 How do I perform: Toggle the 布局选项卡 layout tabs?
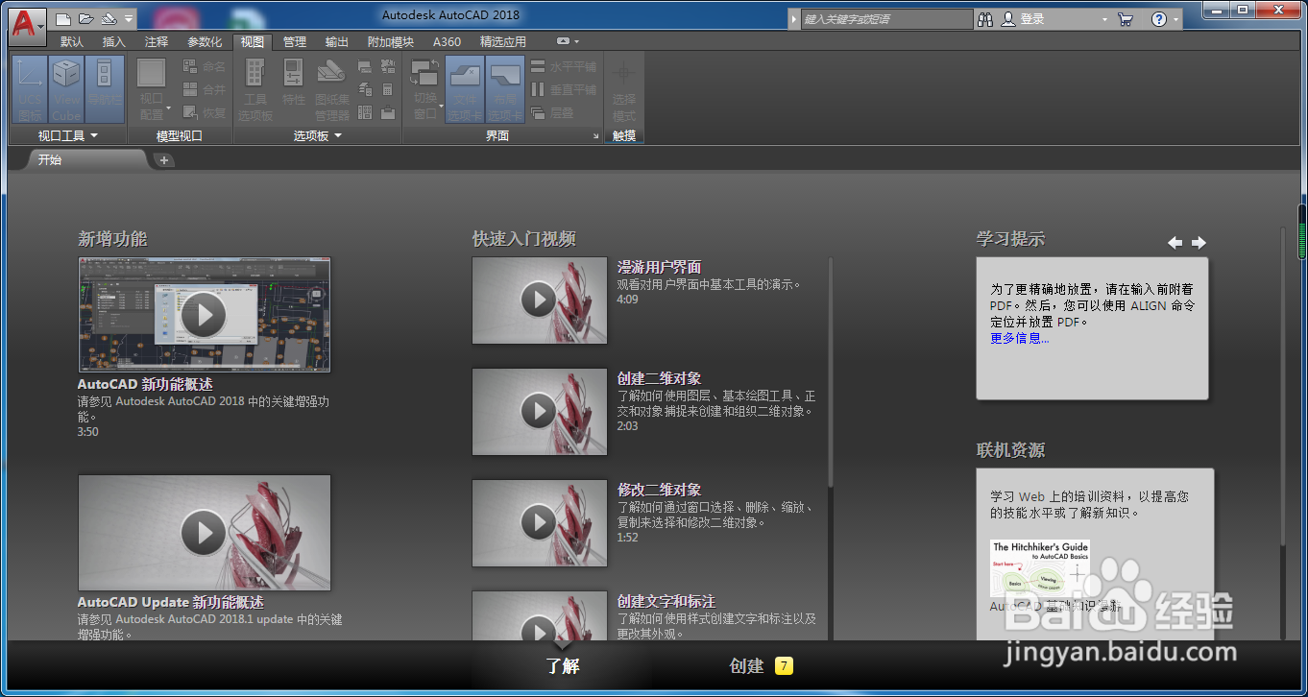(505, 89)
